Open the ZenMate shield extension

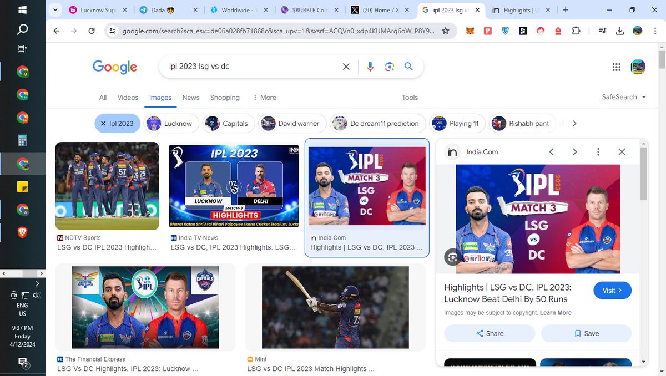[505, 31]
